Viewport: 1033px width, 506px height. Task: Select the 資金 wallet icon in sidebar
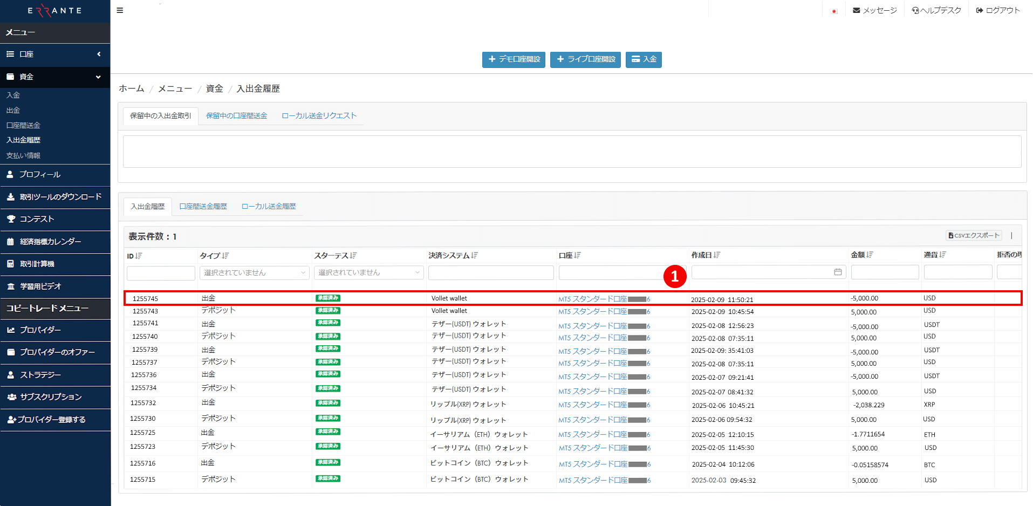point(11,77)
